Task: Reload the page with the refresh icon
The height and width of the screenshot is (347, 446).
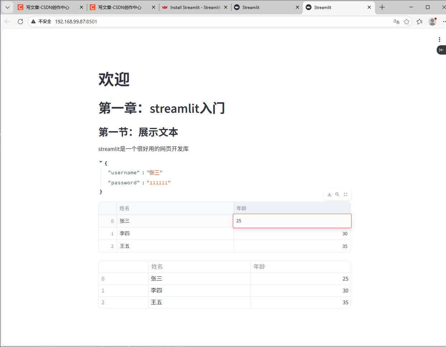Action: click(x=20, y=22)
